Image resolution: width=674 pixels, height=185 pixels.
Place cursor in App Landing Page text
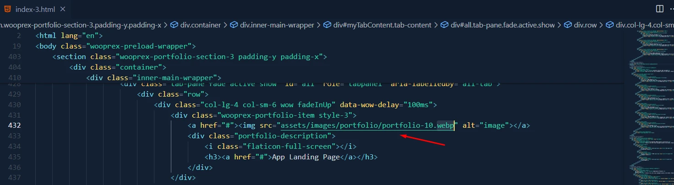(305, 158)
